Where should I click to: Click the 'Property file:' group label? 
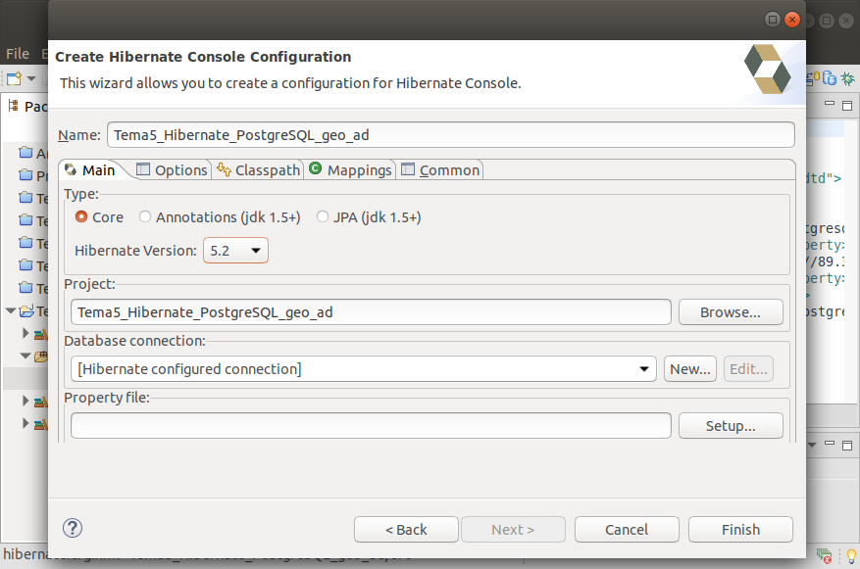107,398
